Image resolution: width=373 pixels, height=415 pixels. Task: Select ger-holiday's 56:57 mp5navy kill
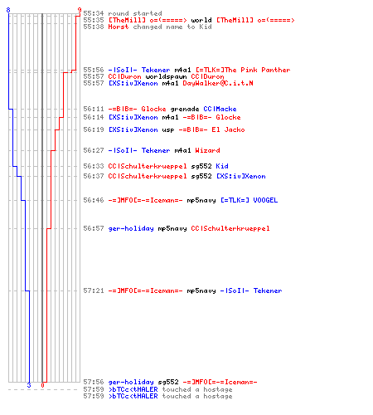click(177, 228)
